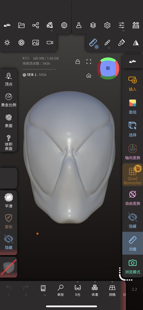Select the 轴向变换 gizmo tool
The image size is (143, 310).
[x=132, y=152]
